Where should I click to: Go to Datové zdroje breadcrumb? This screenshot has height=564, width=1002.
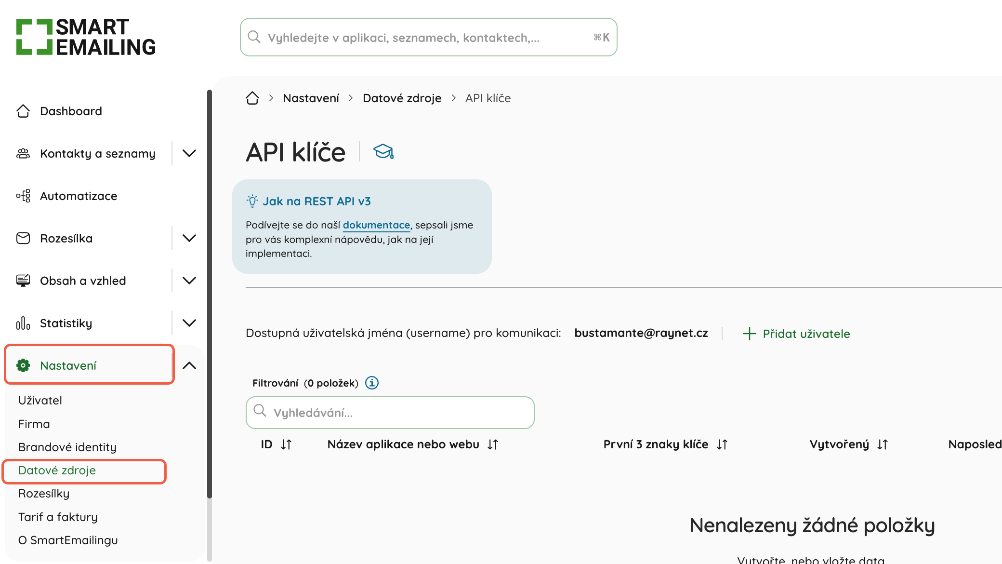coord(402,98)
